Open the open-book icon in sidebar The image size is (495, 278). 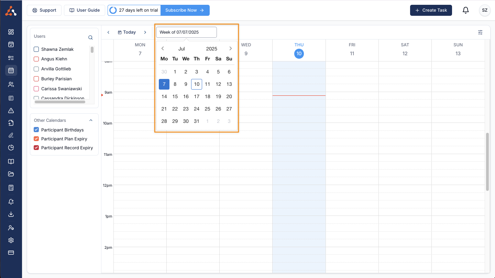coord(11,162)
